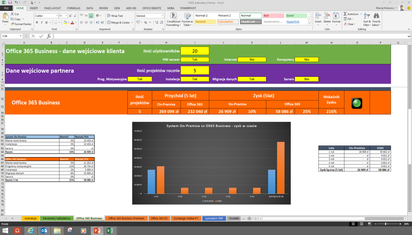Open Format as Table gallery
The width and height of the screenshot is (412, 235).
[x=188, y=19]
